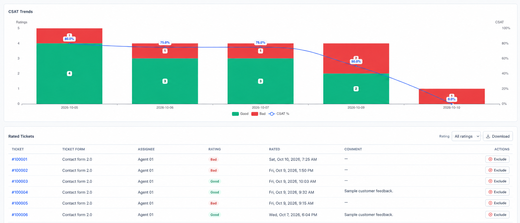Click the red bar segment for 2026-10-09

click(356, 58)
